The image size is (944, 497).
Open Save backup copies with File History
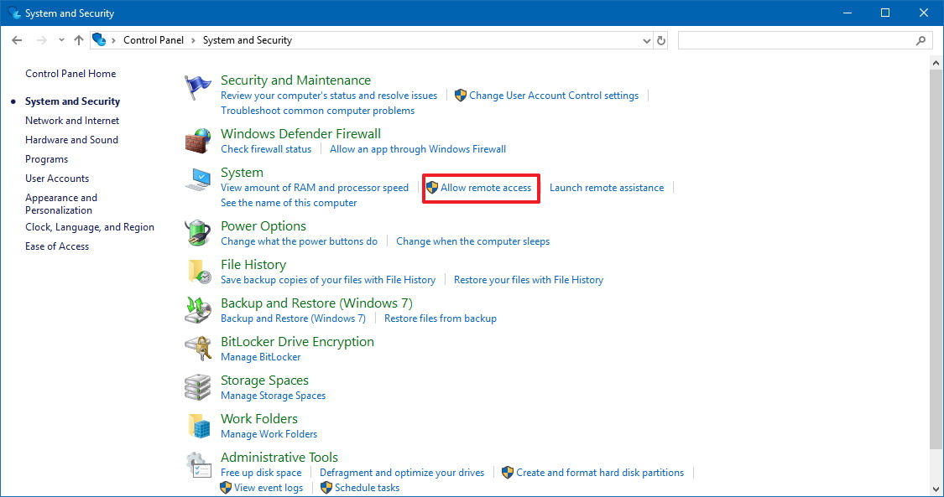328,279
